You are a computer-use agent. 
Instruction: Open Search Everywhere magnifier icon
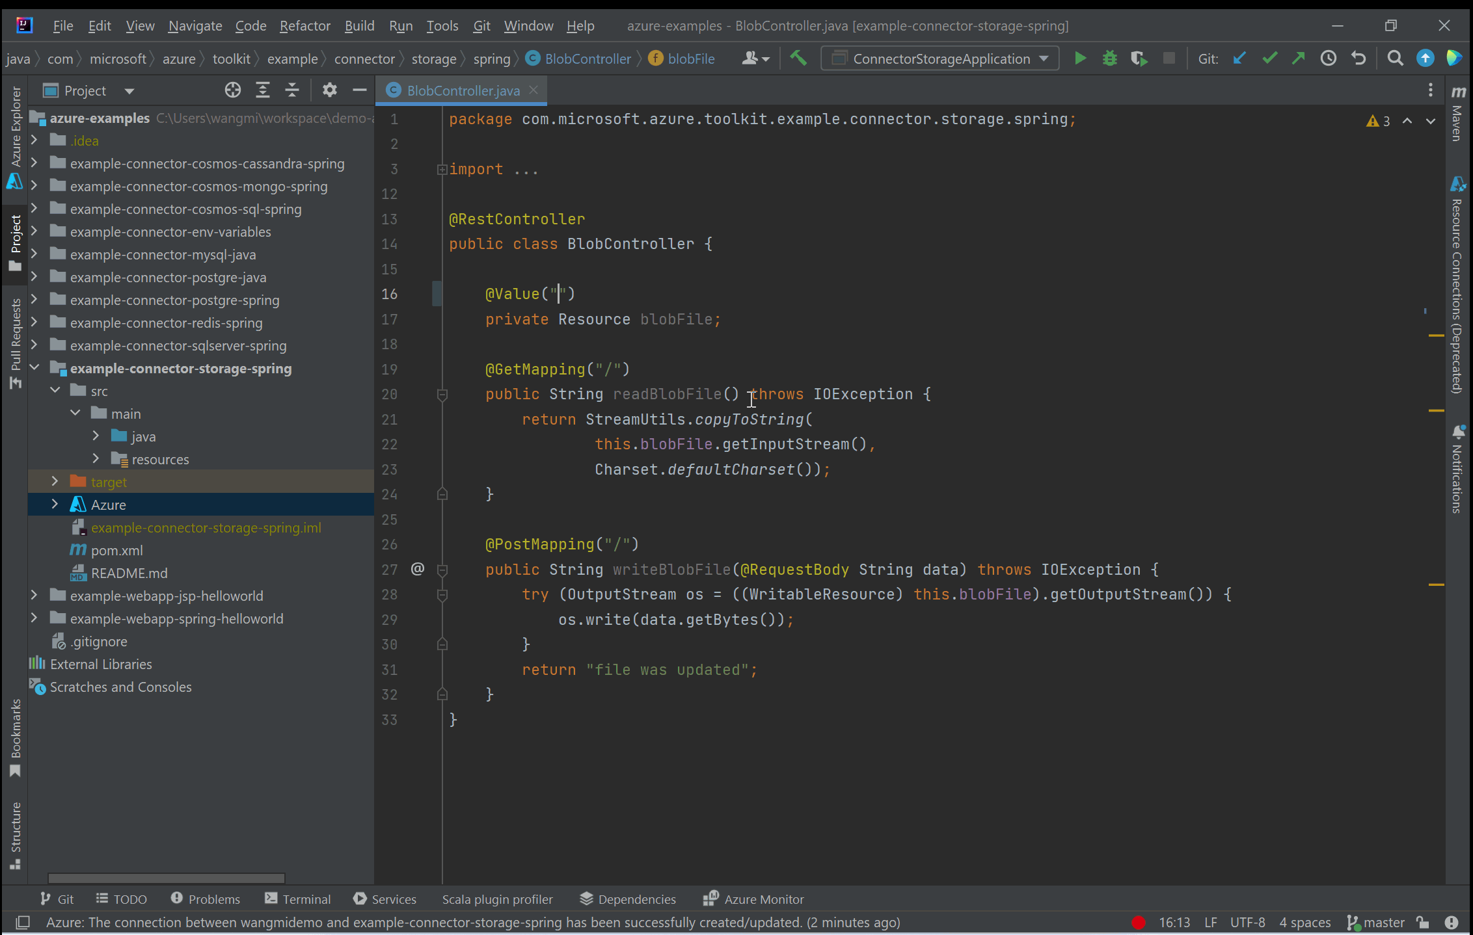point(1395,59)
